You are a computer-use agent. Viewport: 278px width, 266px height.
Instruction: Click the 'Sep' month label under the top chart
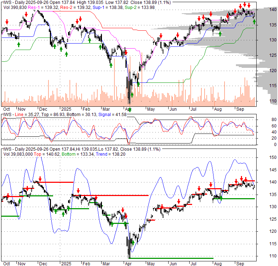point(240,109)
